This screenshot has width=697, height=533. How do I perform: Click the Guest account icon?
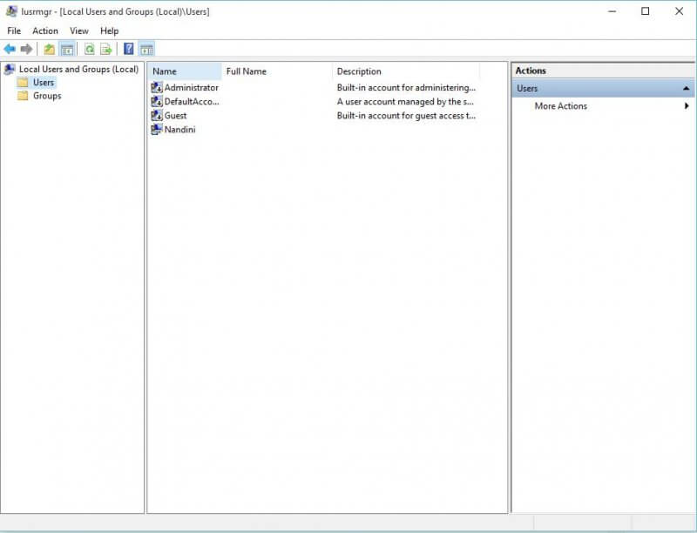coord(157,116)
